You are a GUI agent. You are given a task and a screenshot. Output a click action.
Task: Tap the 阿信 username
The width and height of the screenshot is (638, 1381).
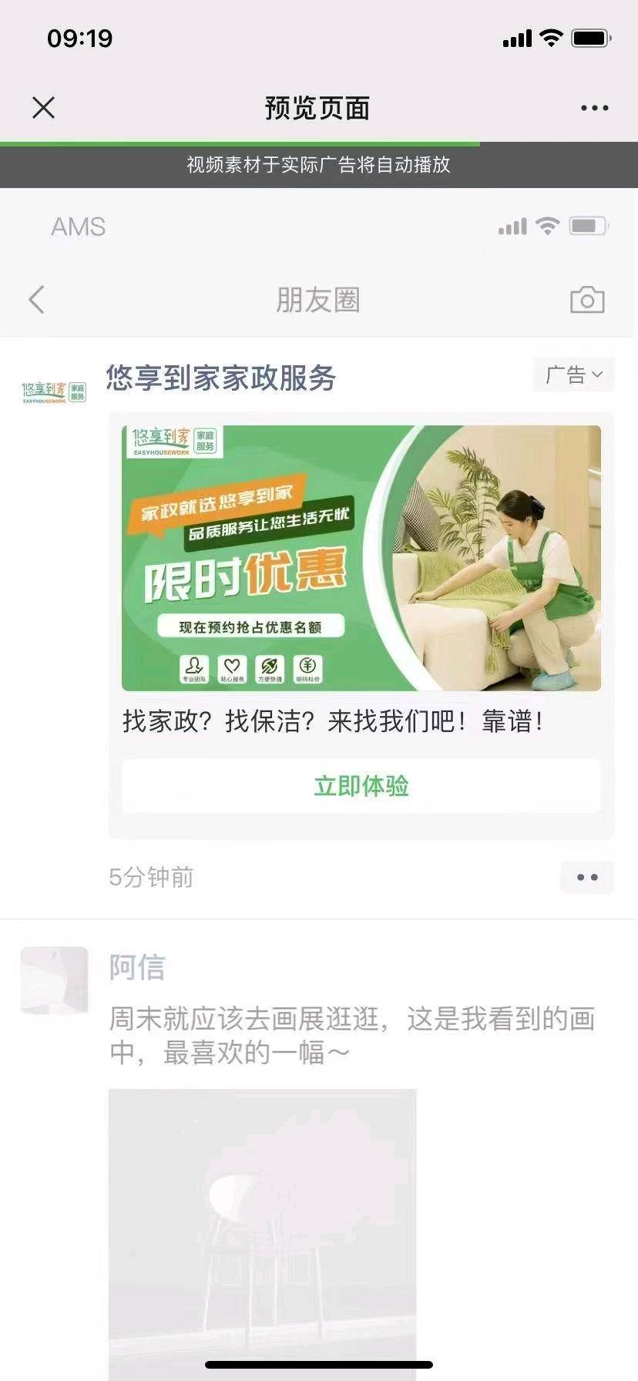coord(137,967)
